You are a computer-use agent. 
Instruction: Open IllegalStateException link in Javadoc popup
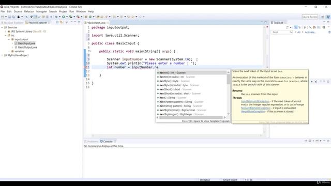tap(253, 112)
